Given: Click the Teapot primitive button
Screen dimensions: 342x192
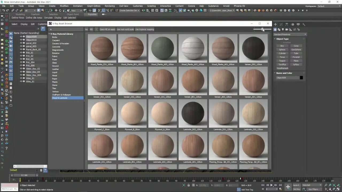Looking at the screenshot, I should coord(282,61).
